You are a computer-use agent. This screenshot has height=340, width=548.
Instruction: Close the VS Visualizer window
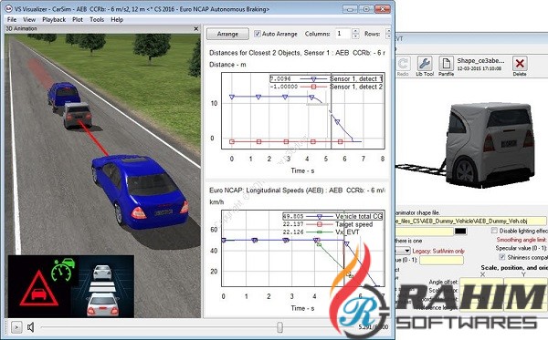coord(383,9)
